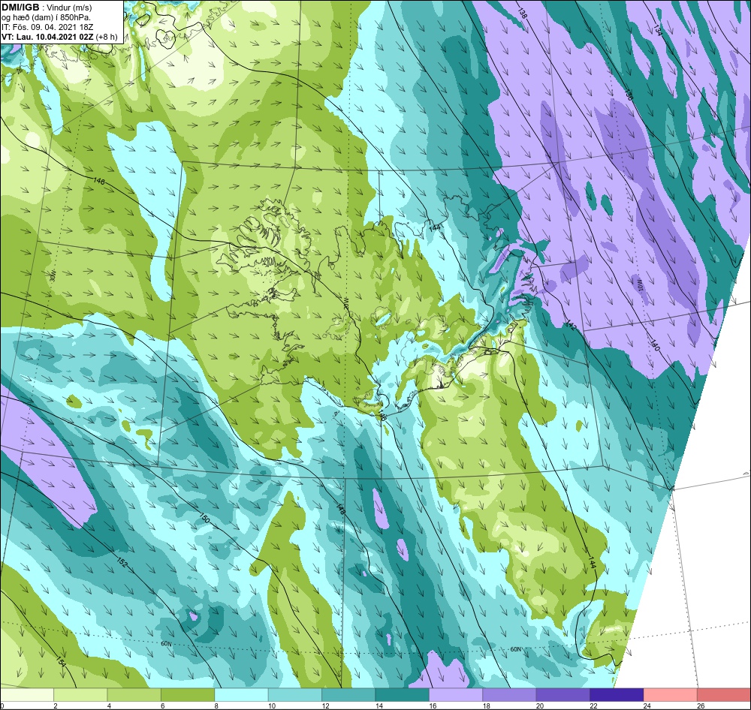Pick the 20–22 m/s violet legend swatch

[x=563, y=694]
